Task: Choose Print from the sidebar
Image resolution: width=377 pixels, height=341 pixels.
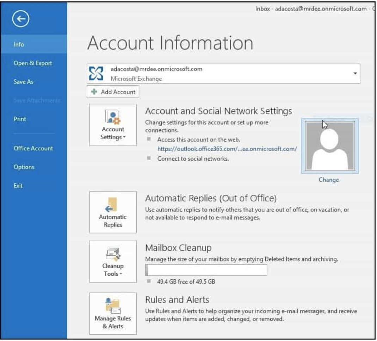Action: click(x=20, y=119)
